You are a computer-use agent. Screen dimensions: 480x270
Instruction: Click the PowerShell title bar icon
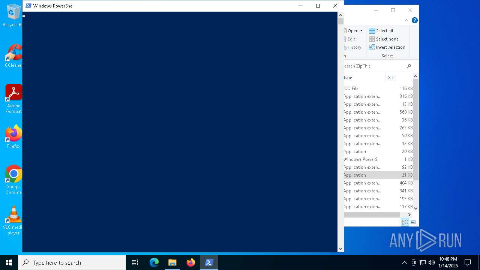[28, 6]
